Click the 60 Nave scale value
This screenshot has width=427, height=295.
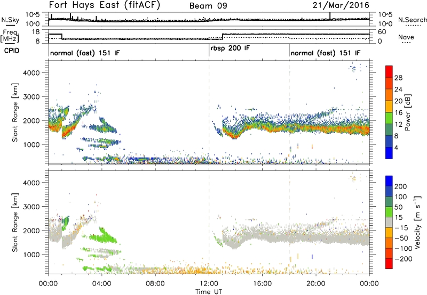click(382, 32)
